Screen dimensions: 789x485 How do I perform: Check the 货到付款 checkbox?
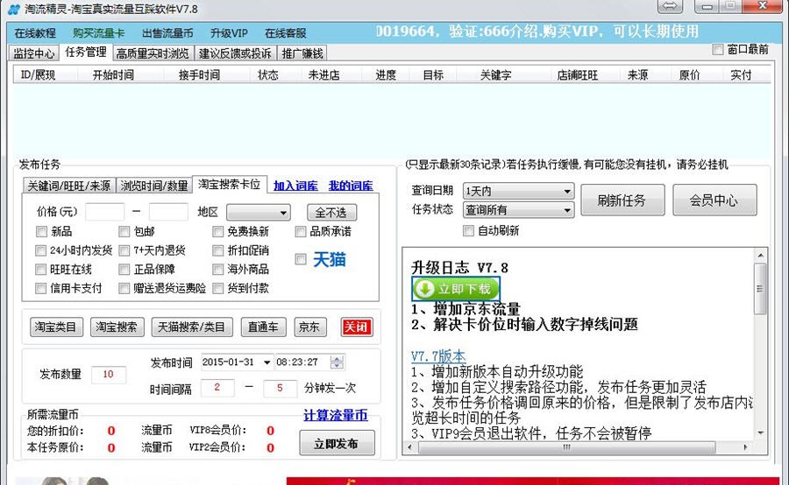coord(218,289)
